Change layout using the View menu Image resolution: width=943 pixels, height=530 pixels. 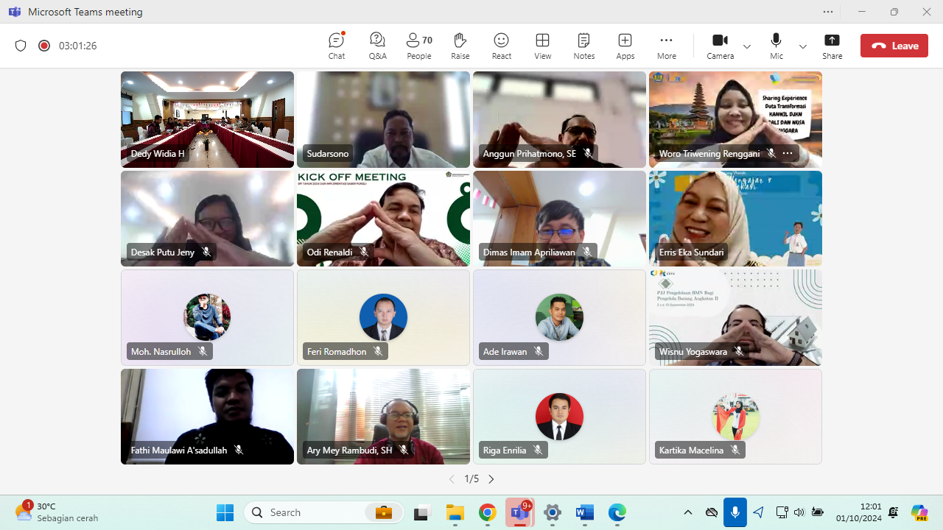[542, 46]
